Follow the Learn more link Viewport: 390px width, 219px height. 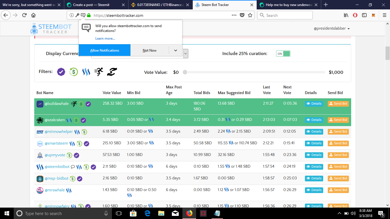pyautogui.click(x=105, y=38)
